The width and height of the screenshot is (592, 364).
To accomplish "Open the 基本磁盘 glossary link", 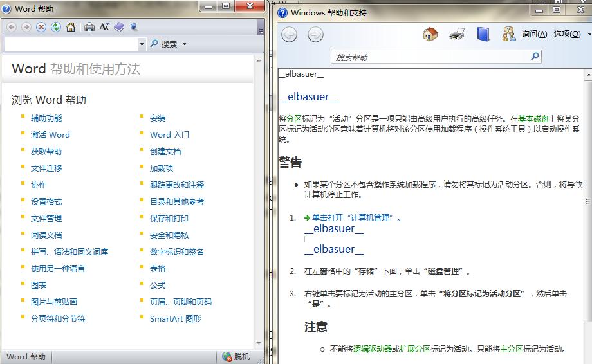I will [533, 119].
